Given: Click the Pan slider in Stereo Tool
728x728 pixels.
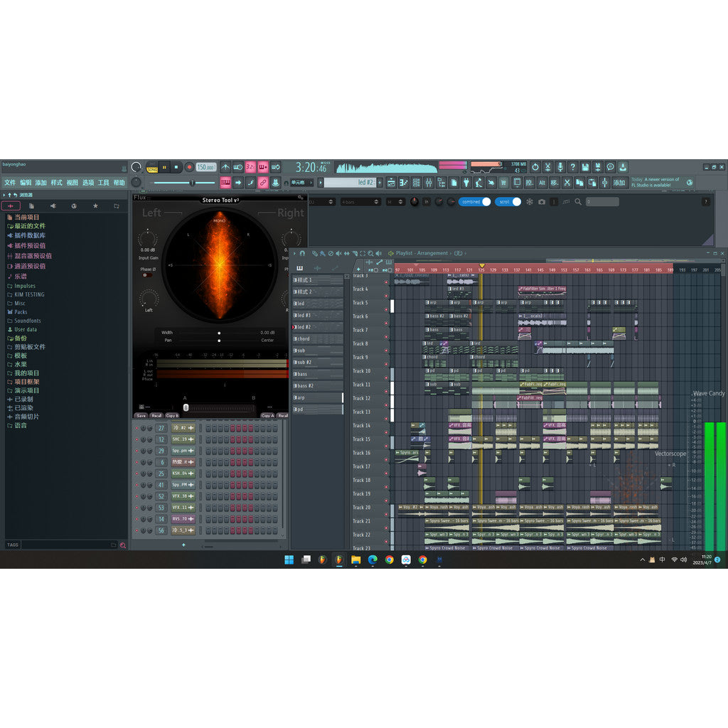Looking at the screenshot, I should click(x=219, y=341).
